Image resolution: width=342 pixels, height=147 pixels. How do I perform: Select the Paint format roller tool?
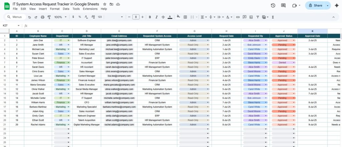(x=49, y=17)
